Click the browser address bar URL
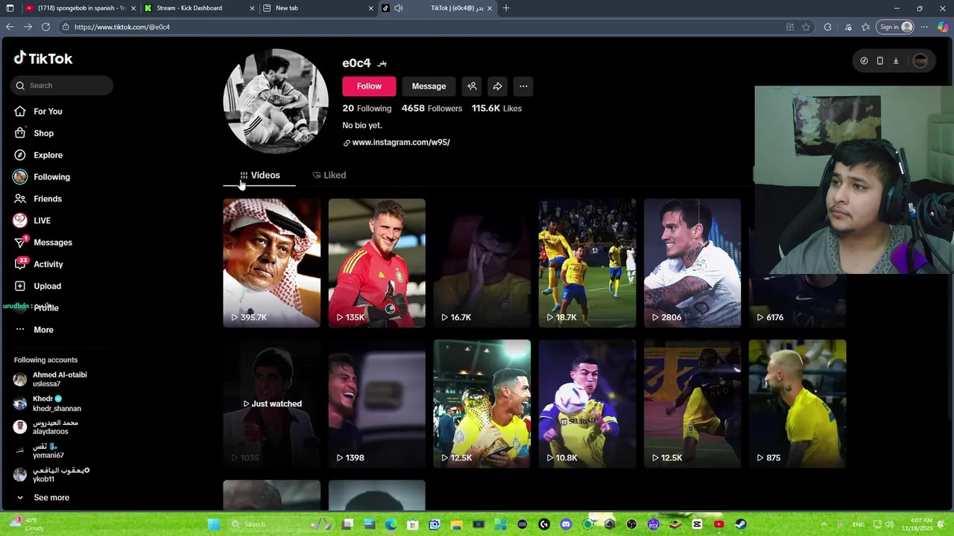The image size is (954, 536). (x=122, y=27)
